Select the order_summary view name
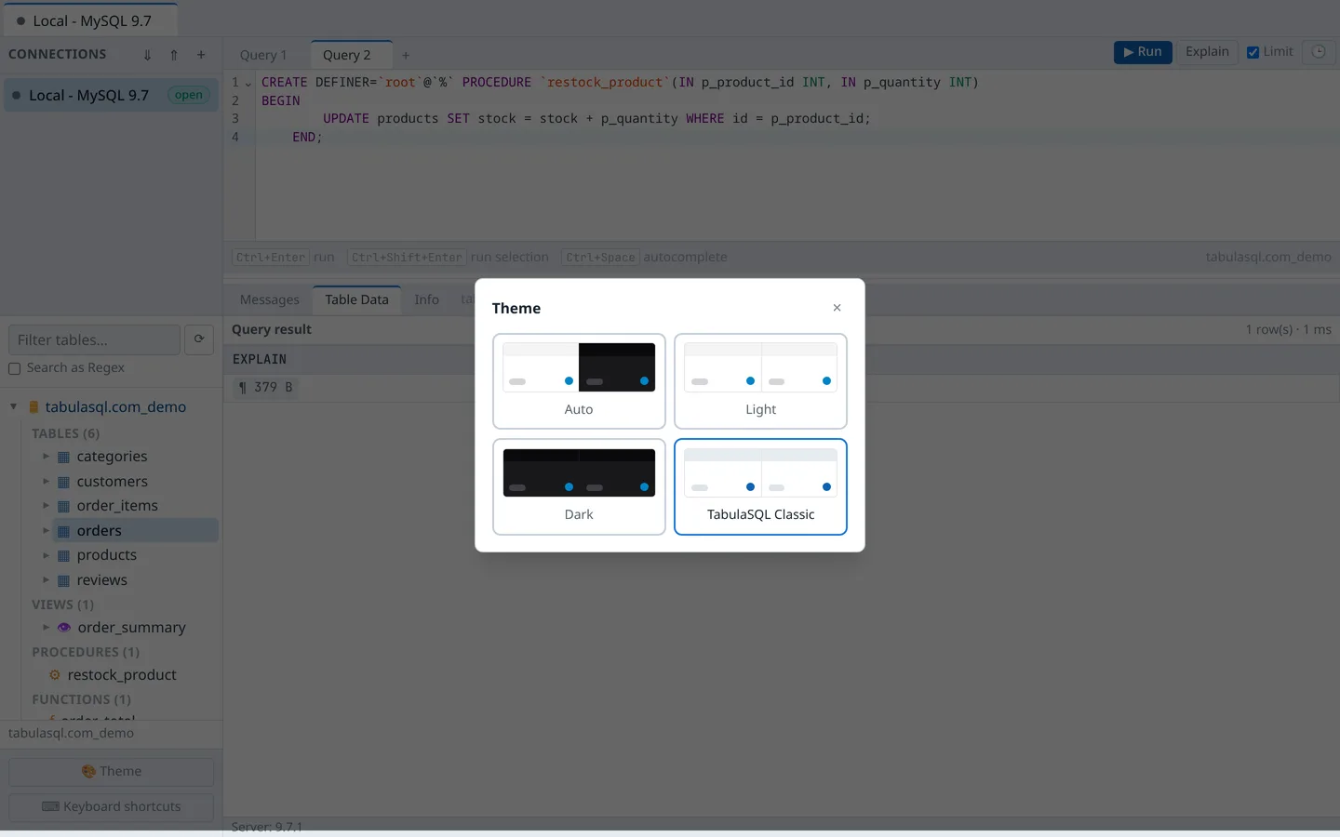Image resolution: width=1340 pixels, height=837 pixels. [x=131, y=628]
